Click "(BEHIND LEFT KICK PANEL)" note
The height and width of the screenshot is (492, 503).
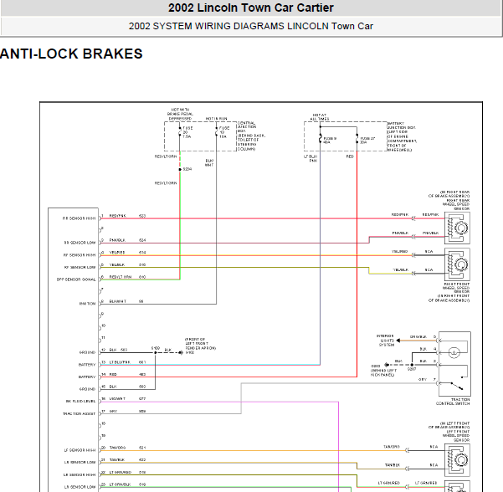[382, 372]
